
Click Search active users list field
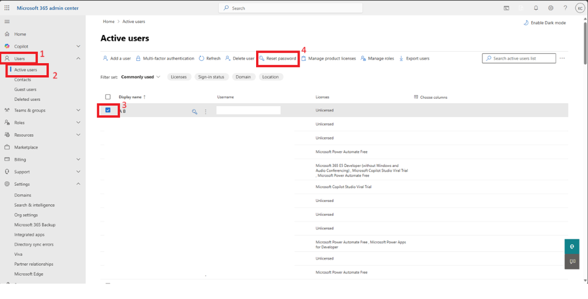519,59
